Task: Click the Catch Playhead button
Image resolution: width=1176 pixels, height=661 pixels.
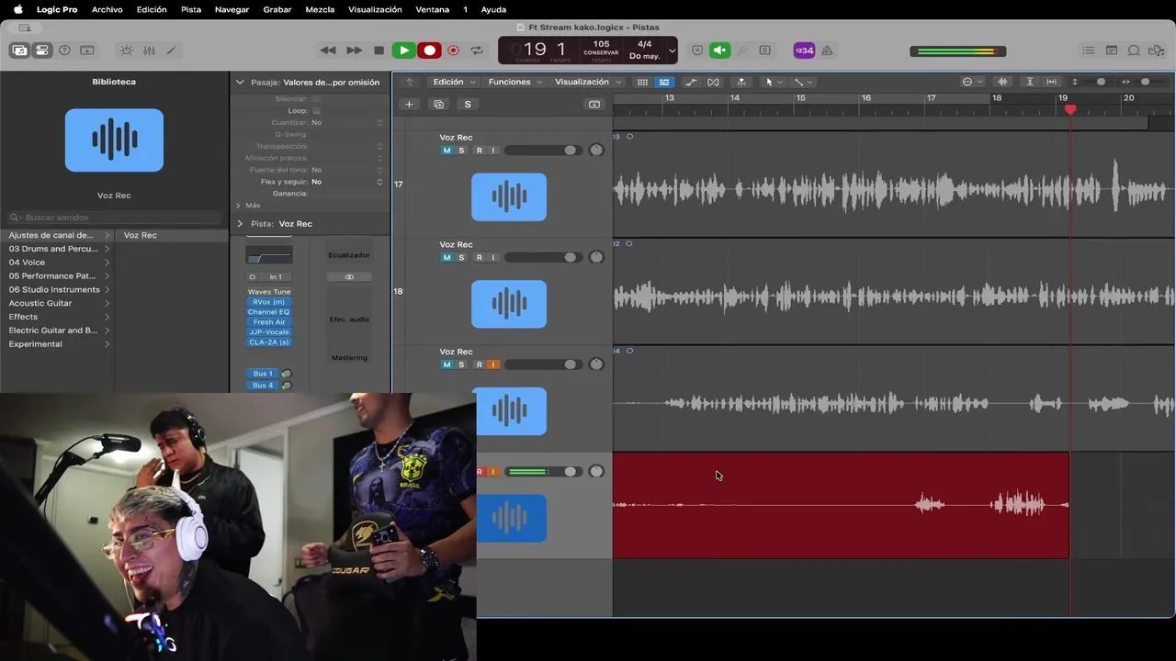Action: 741,82
